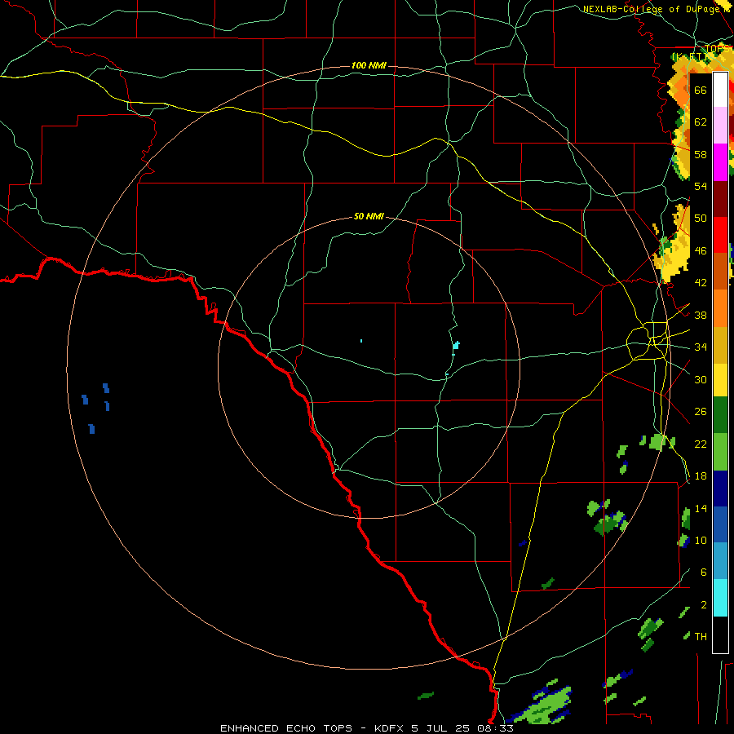Pick the cyan legend swatch
Image resolution: width=734 pixels, height=734 pixels.
pyautogui.click(x=720, y=598)
